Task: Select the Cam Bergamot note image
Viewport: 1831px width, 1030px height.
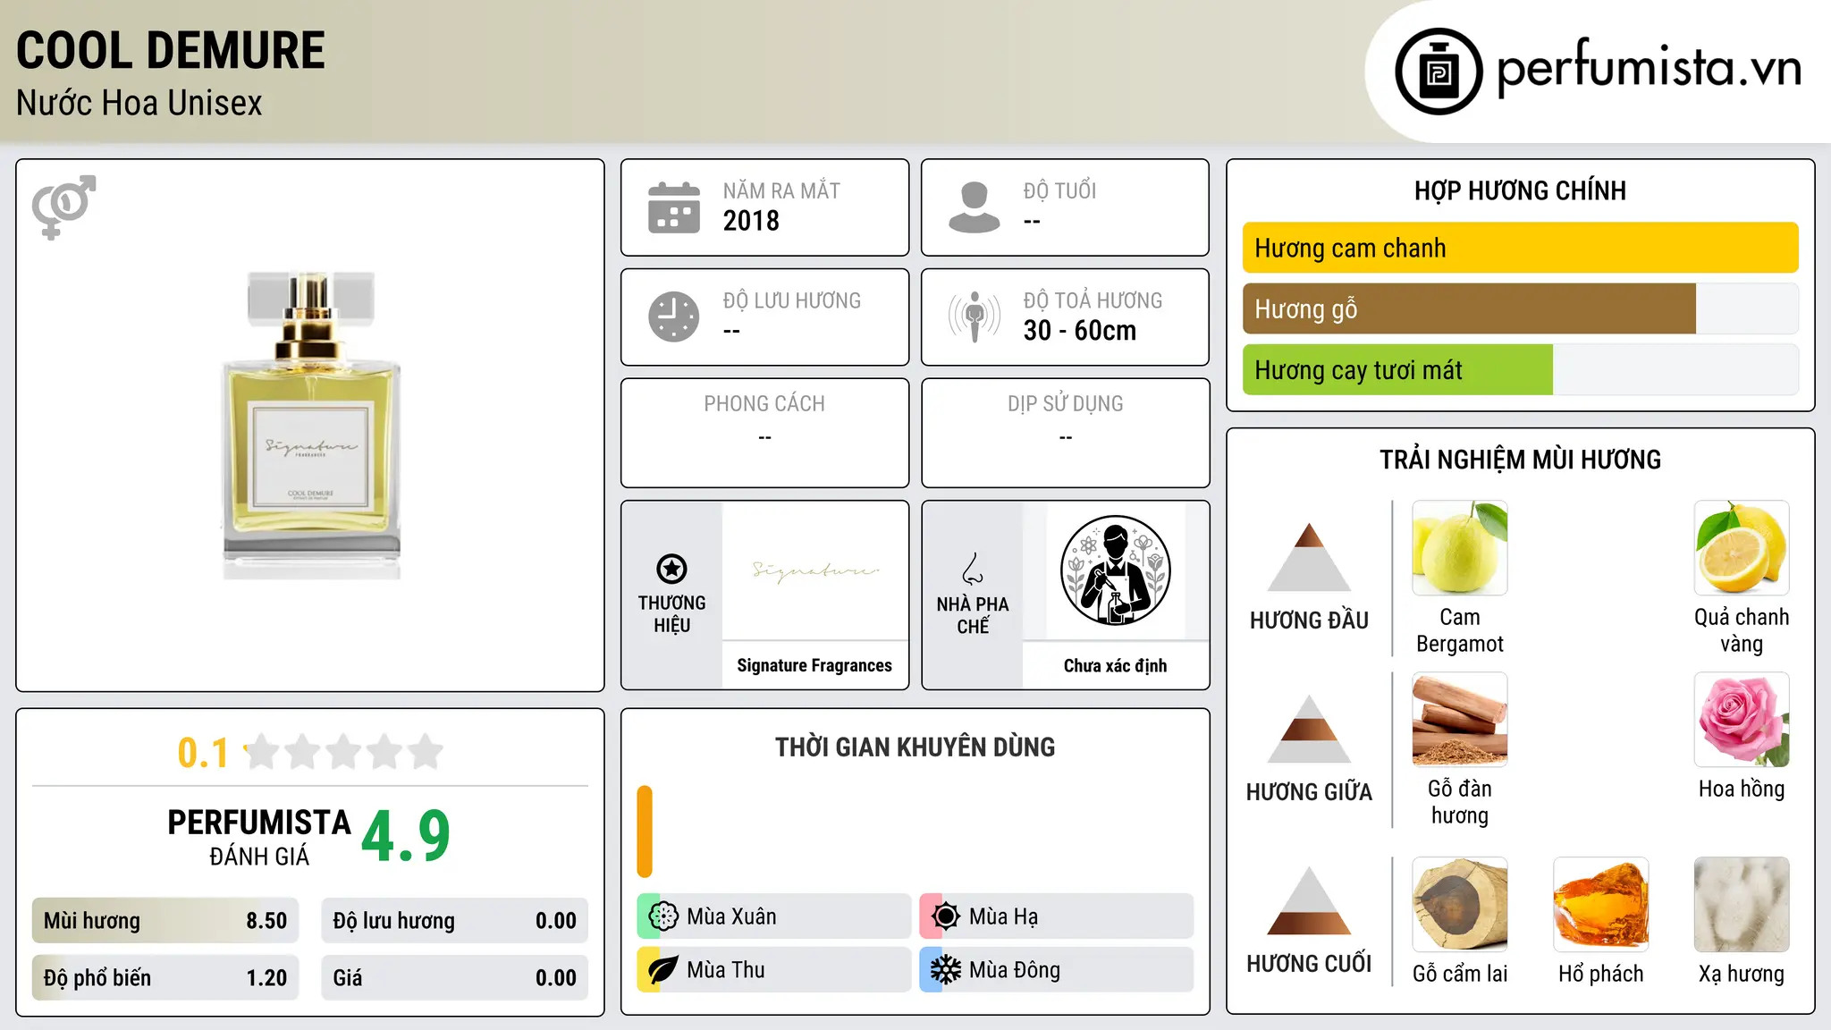Action: 1459,548
